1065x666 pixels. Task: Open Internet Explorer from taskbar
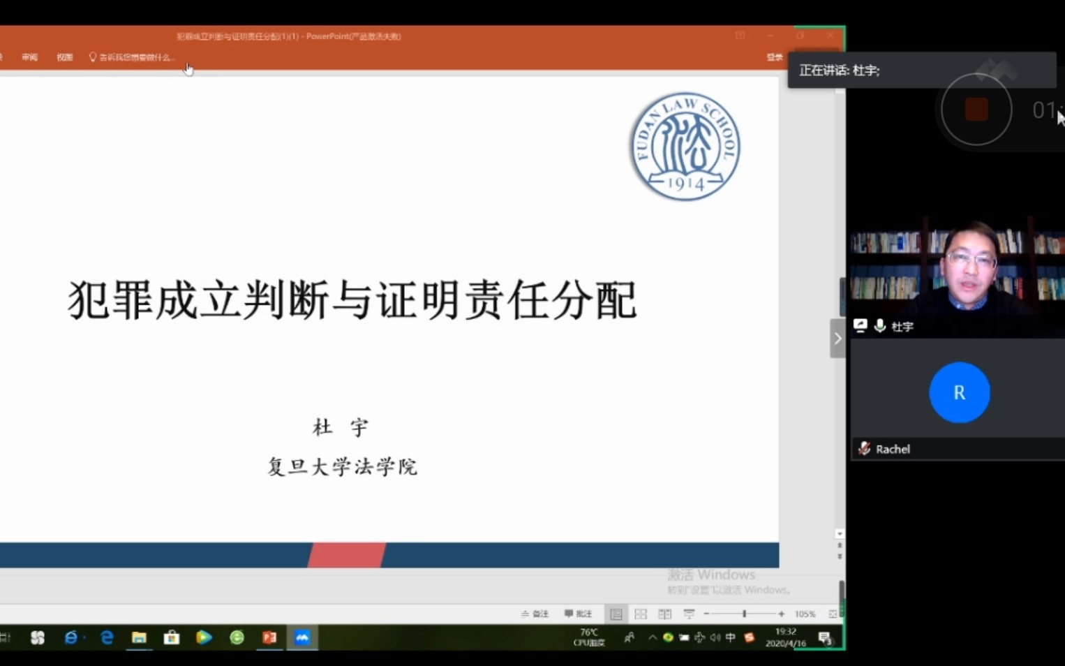pos(71,637)
